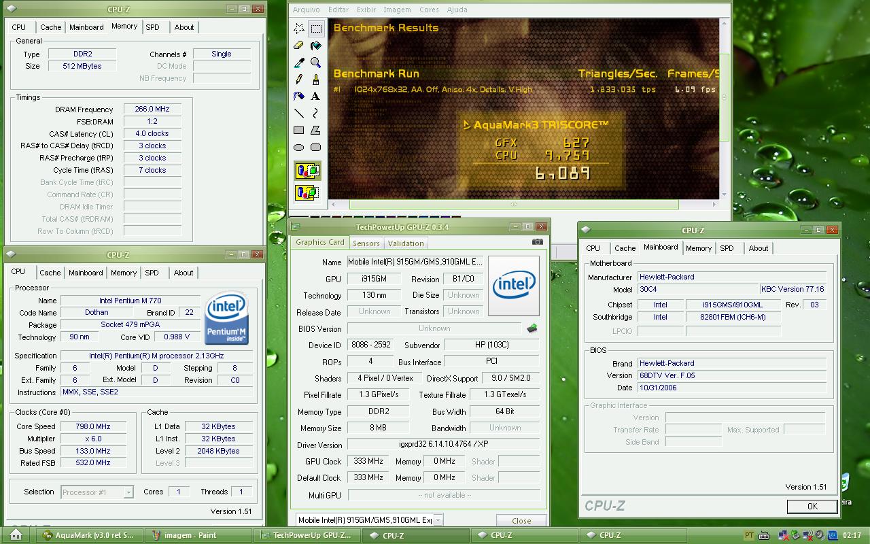Open the GPU selector dropdown in GPU-Z
Viewport: 870px width, 544px height.
[x=369, y=520]
